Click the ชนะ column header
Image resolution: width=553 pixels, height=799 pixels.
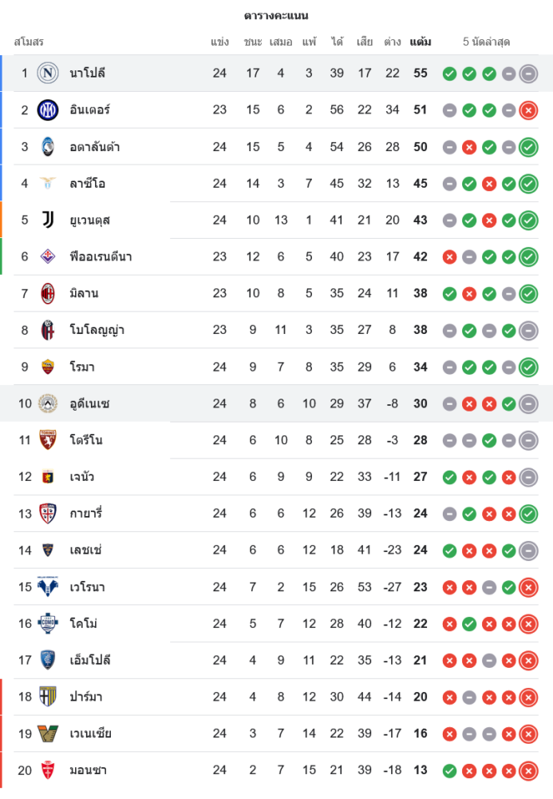(x=253, y=42)
